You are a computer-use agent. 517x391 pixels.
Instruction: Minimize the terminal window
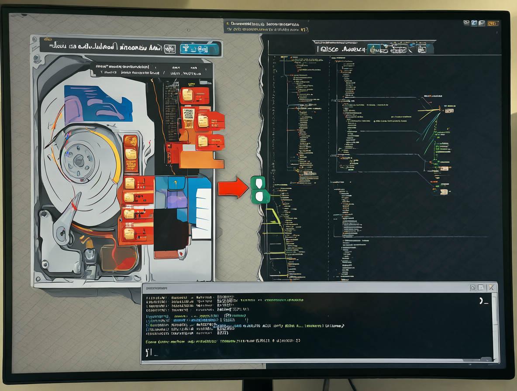pyautogui.click(x=473, y=288)
